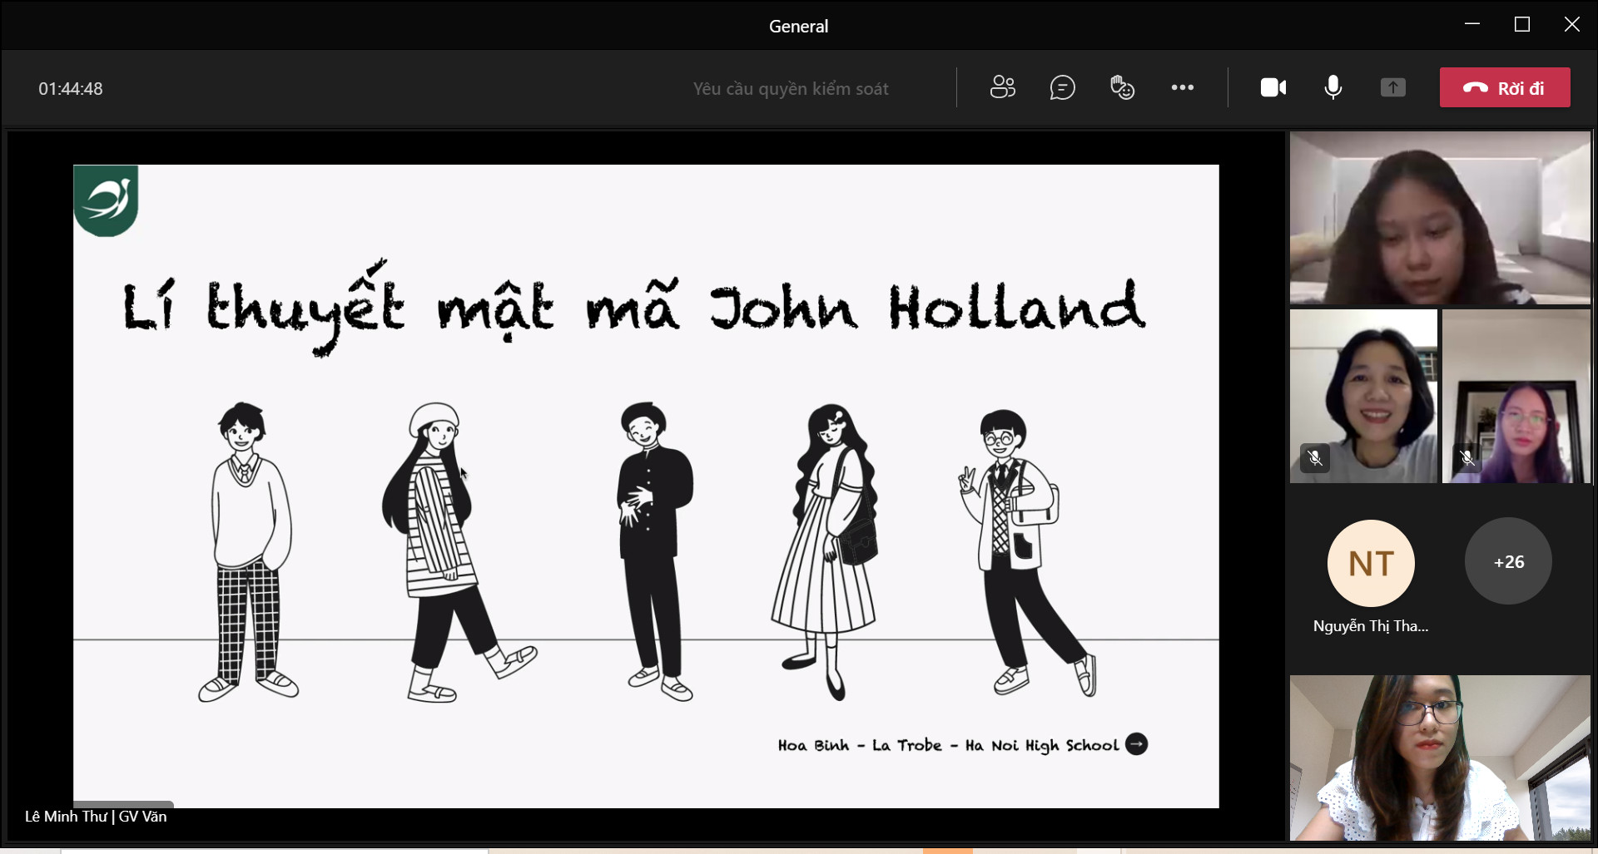
Task: Maximize the meeting window
Action: point(1522,25)
